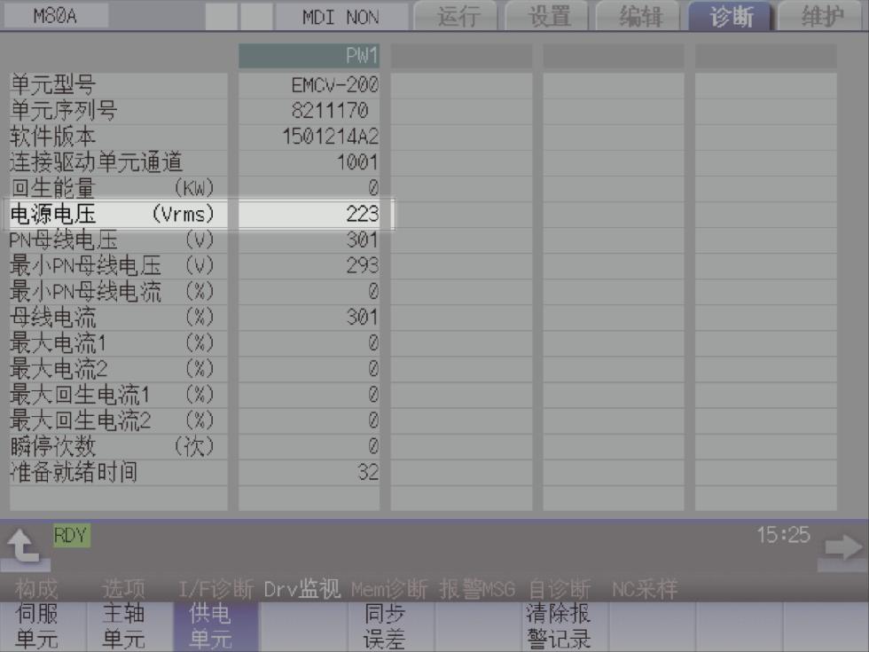
Task: Open the 维护 tab
Action: pos(822,17)
